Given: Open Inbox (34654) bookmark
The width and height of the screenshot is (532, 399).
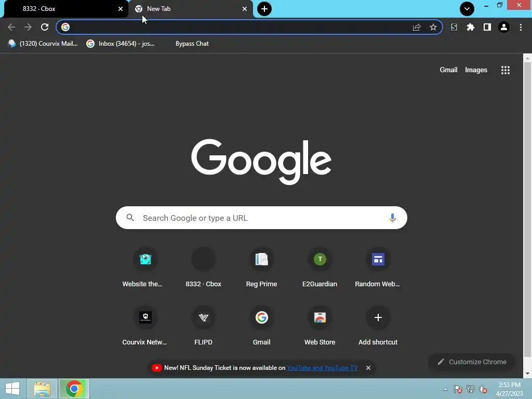Looking at the screenshot, I should pyautogui.click(x=121, y=44).
